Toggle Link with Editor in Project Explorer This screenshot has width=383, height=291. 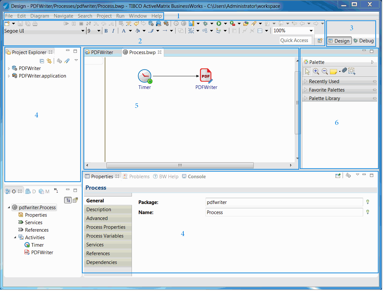(x=49, y=61)
